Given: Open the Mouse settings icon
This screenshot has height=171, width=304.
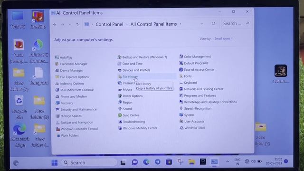Looking at the screenshot, I should [x=120, y=90].
